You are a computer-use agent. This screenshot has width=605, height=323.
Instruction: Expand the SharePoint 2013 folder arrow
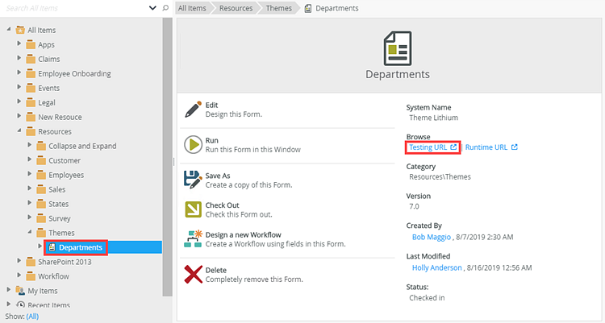(x=19, y=261)
